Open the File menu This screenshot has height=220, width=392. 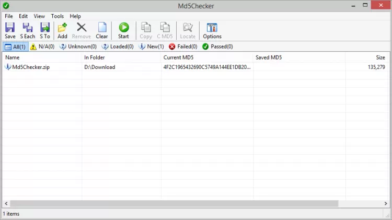9,16
